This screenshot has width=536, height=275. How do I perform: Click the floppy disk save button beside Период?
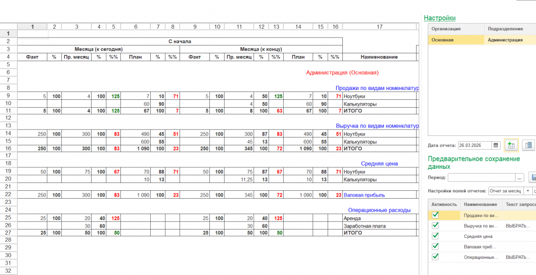[x=532, y=177]
